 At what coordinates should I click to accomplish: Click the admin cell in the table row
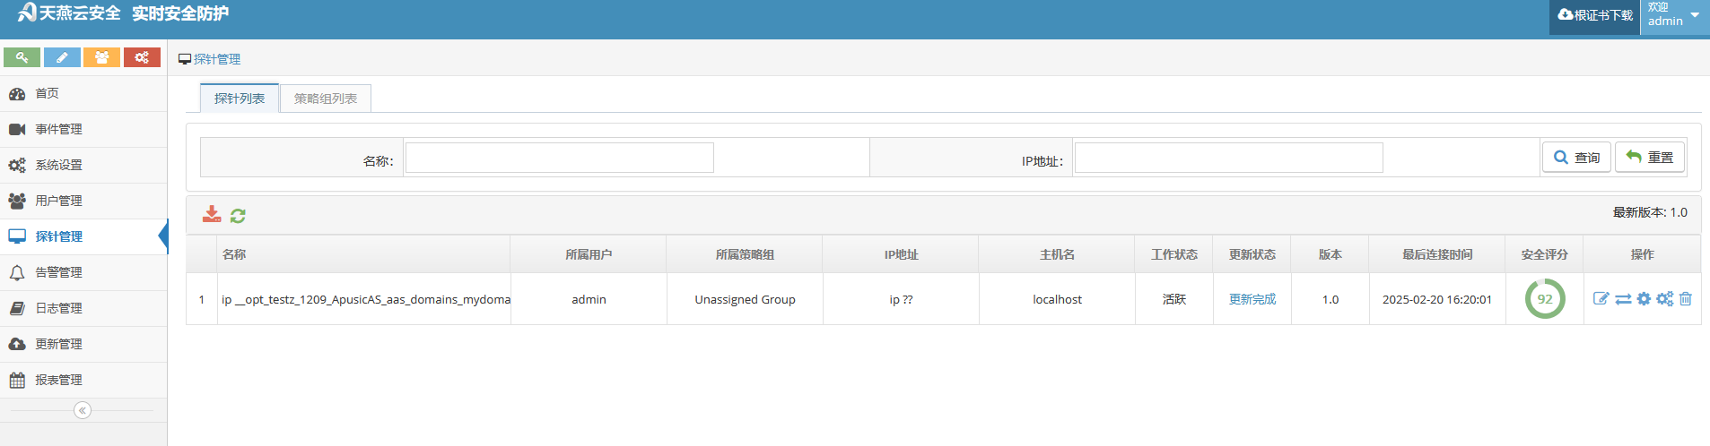[589, 299]
